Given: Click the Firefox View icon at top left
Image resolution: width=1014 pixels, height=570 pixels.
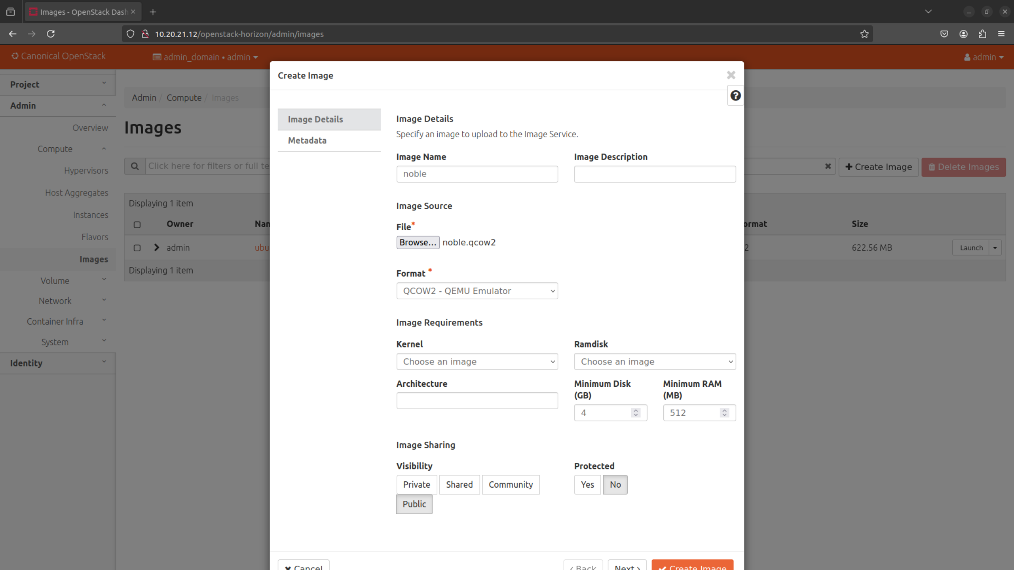Looking at the screenshot, I should tap(11, 12).
